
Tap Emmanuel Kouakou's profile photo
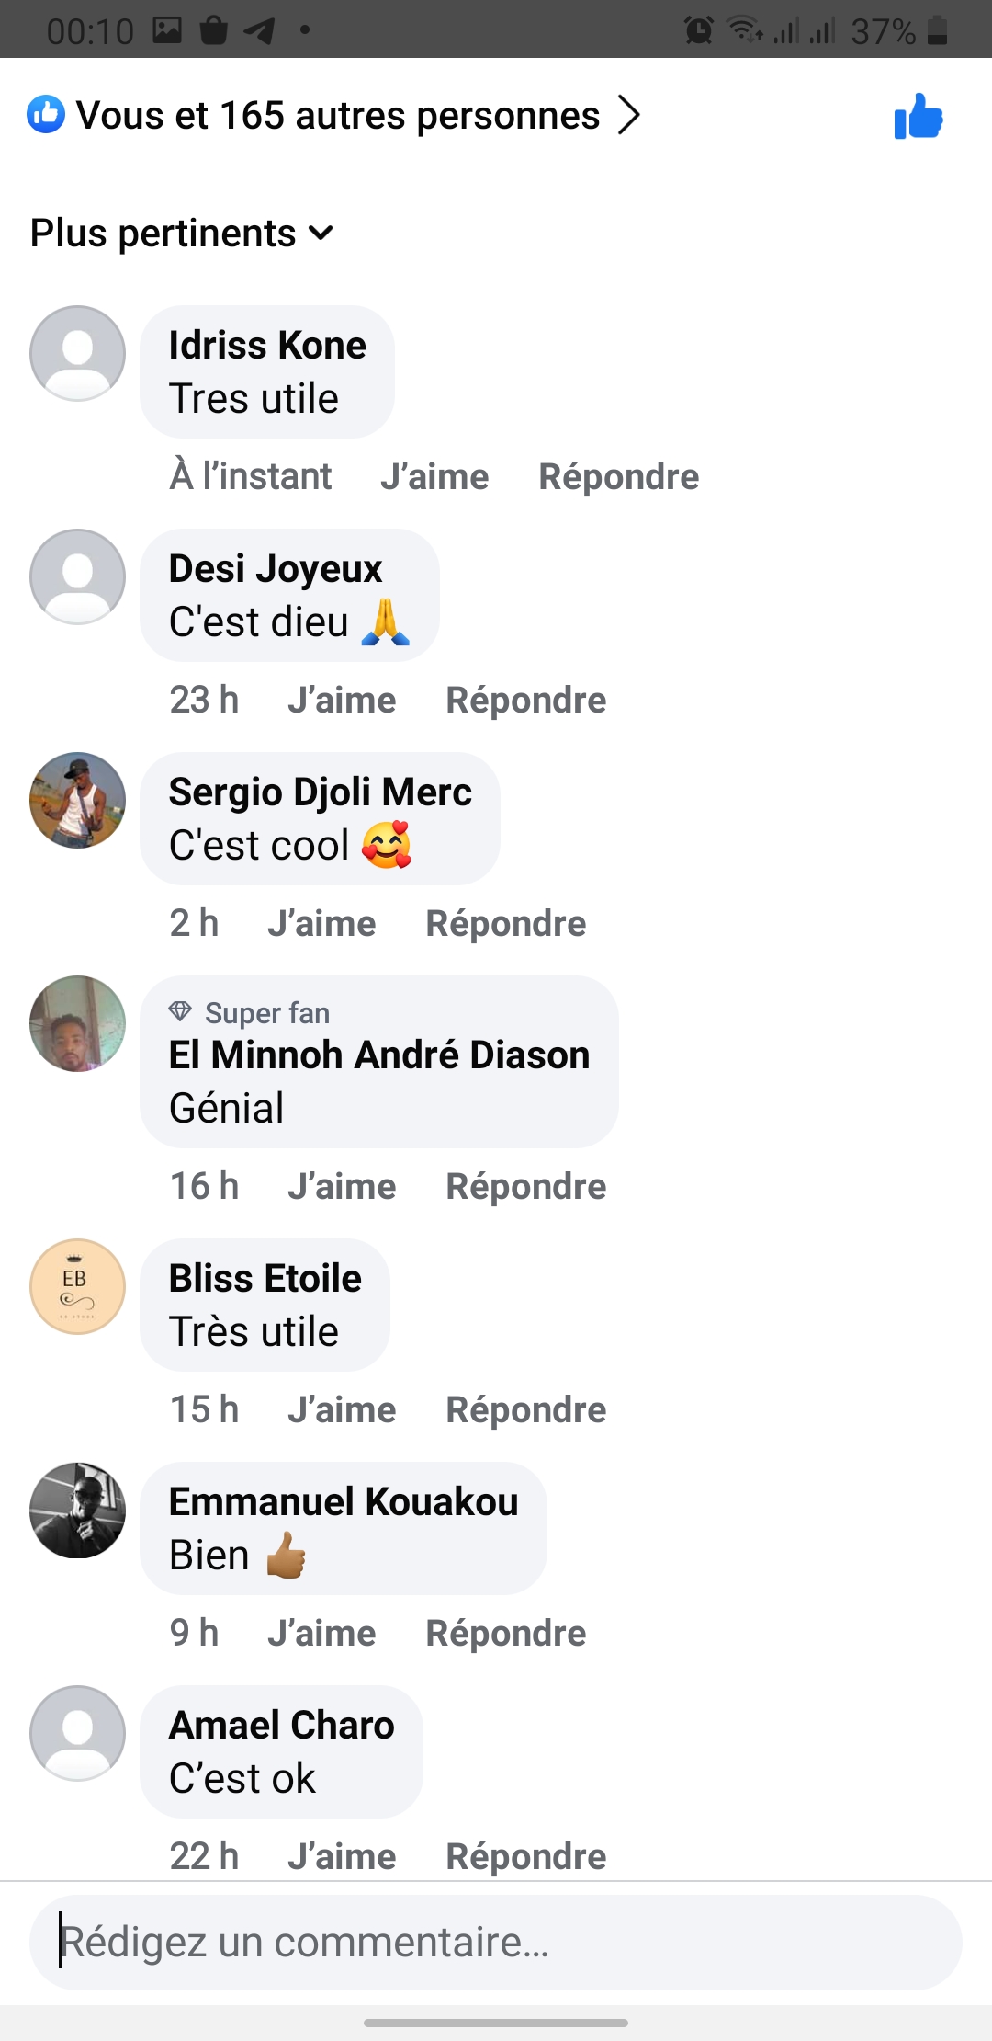pos(78,1510)
